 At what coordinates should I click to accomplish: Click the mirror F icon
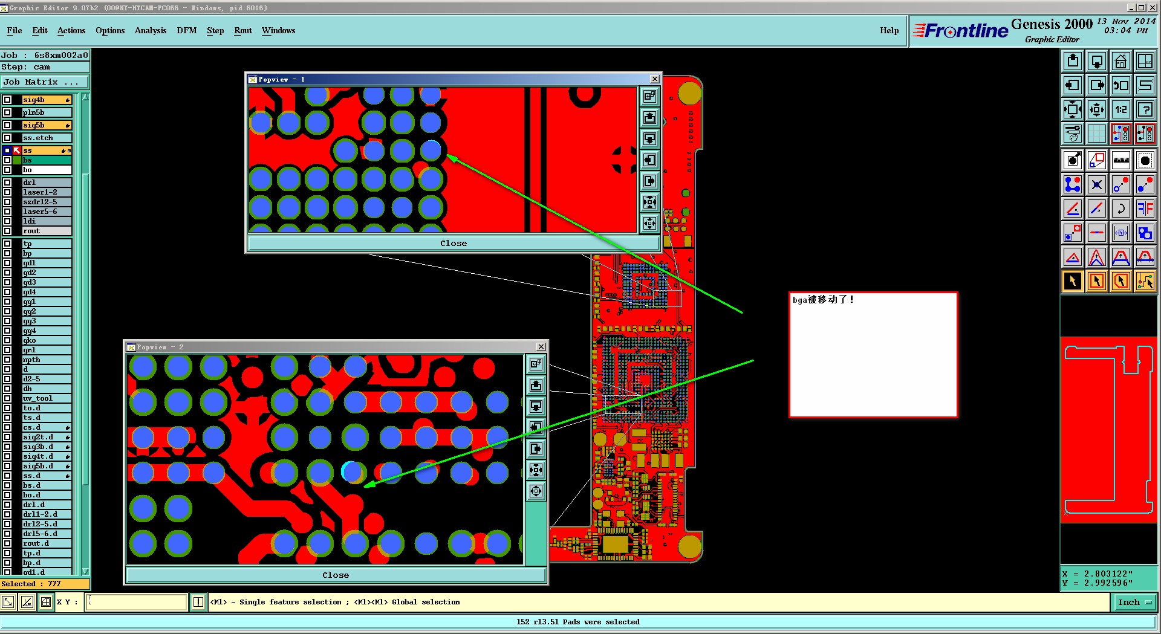[x=1145, y=209]
